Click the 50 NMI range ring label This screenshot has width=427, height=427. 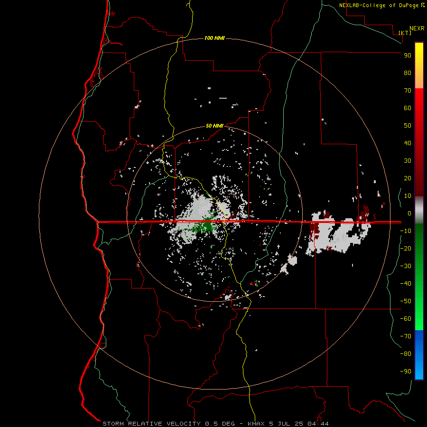[214, 126]
